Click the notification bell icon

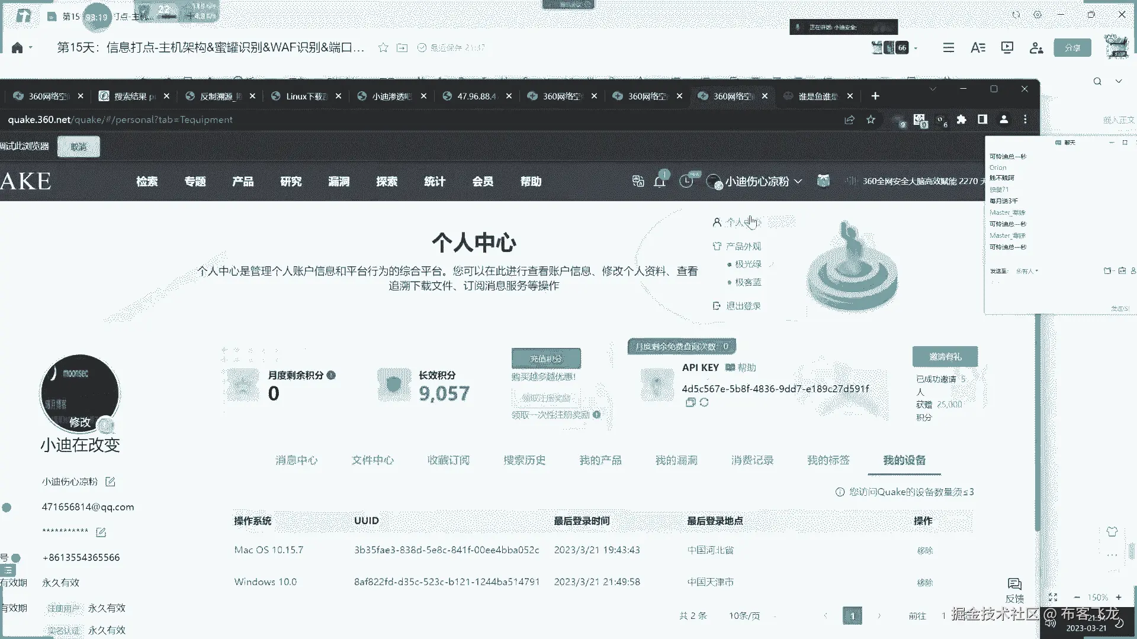point(659,182)
